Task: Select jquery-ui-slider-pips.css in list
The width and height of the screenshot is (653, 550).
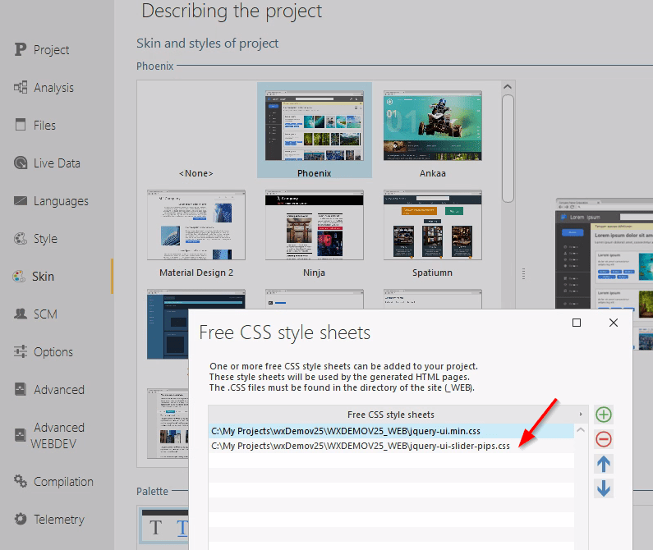Action: (360, 446)
